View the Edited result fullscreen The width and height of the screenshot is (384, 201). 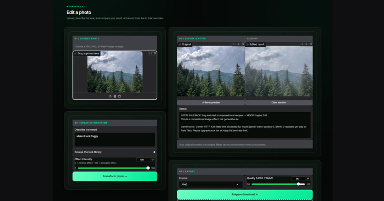point(302,44)
